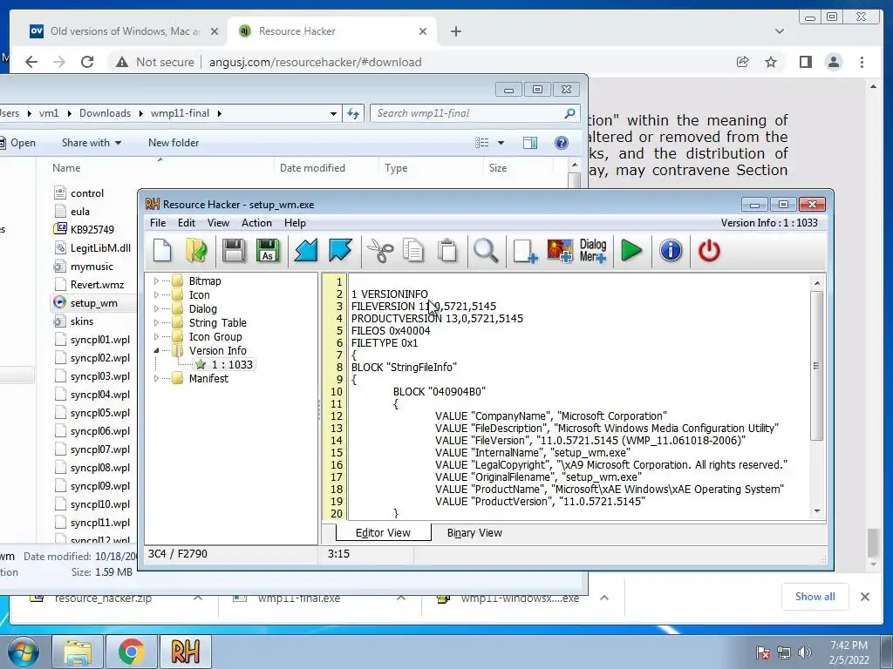The image size is (893, 669).
Task: Click the red power exit icon
Action: click(709, 251)
